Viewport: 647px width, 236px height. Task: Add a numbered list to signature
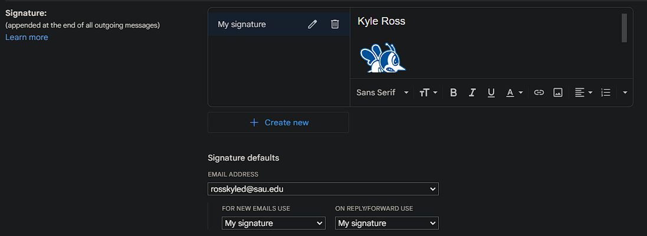click(606, 92)
